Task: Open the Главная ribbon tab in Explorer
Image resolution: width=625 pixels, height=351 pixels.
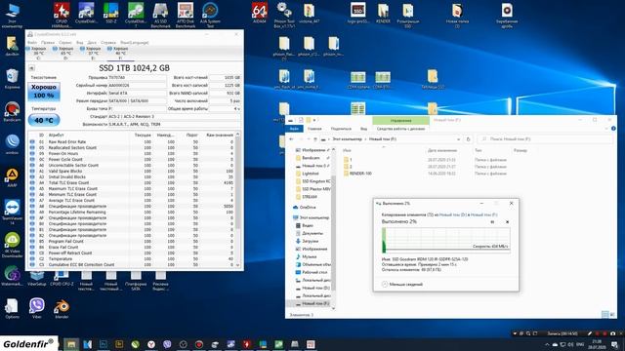Action: [314, 129]
